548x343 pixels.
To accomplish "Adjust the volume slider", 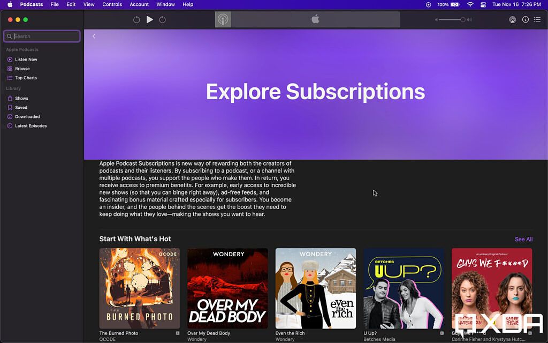I will coord(452,19).
